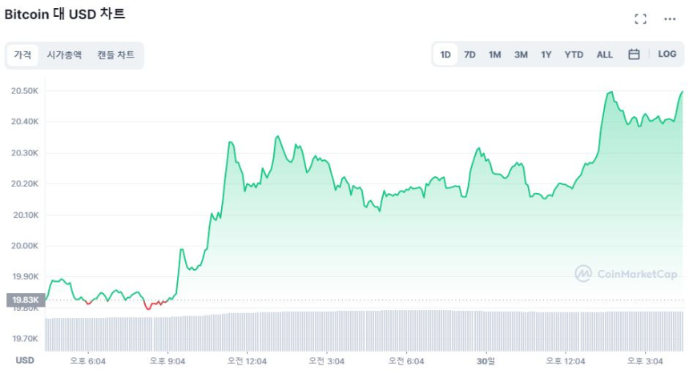Viewport: 689px width, 370px height.
Task: Click the CoinMarketCap watermark logo
Action: [627, 274]
